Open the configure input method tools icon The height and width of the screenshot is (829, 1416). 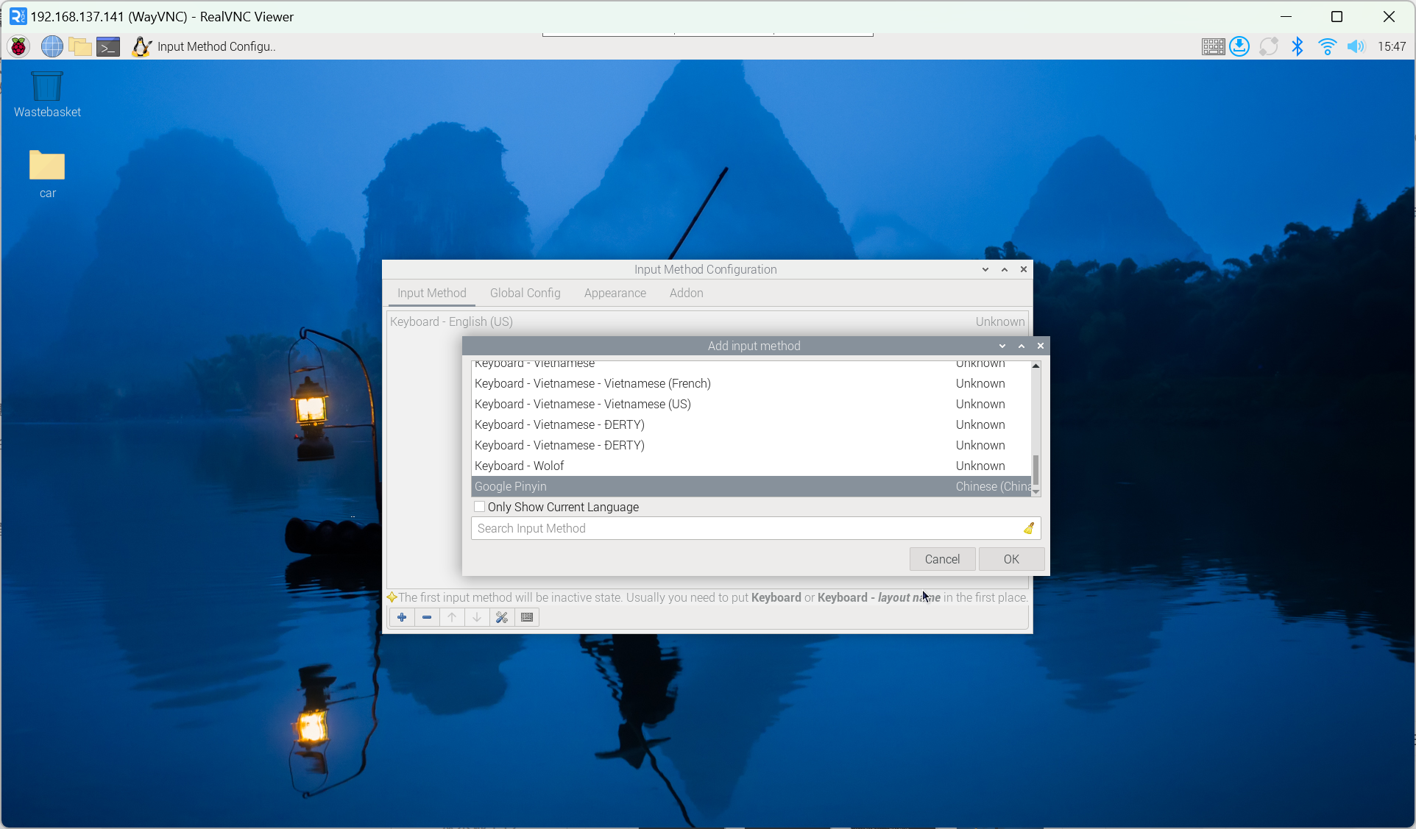click(x=502, y=617)
